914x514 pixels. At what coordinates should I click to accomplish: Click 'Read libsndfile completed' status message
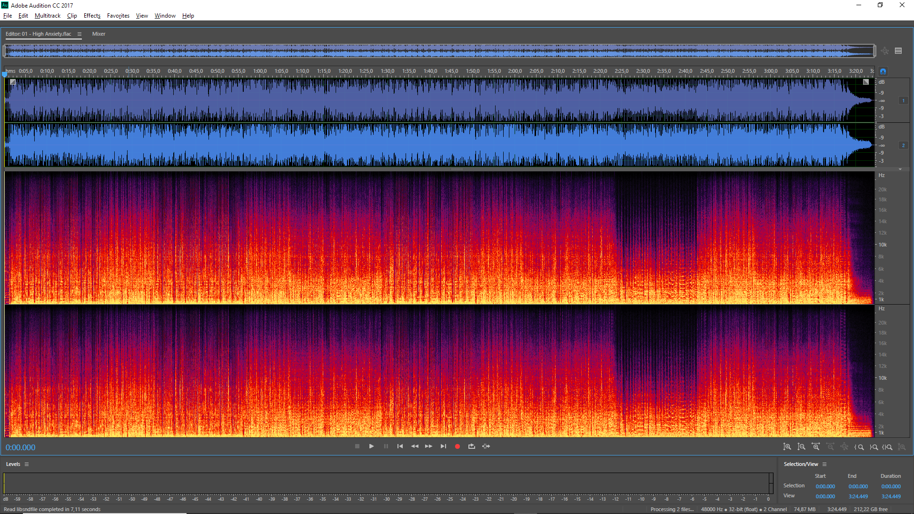coord(52,509)
